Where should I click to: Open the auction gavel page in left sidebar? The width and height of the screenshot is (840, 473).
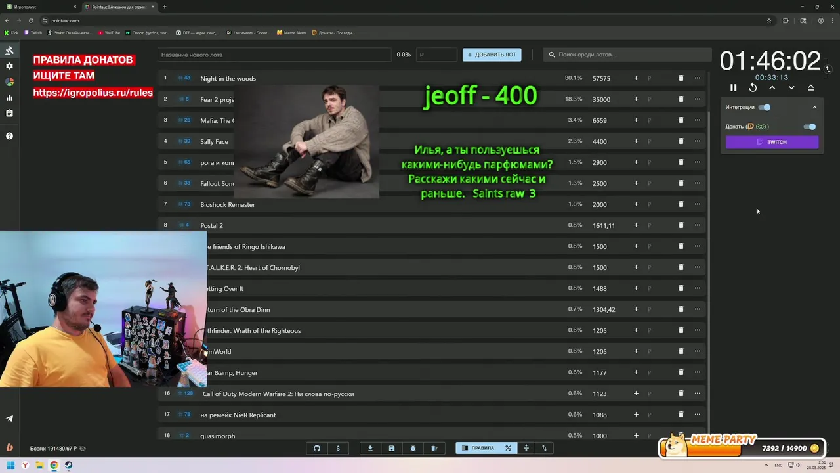pos(9,51)
